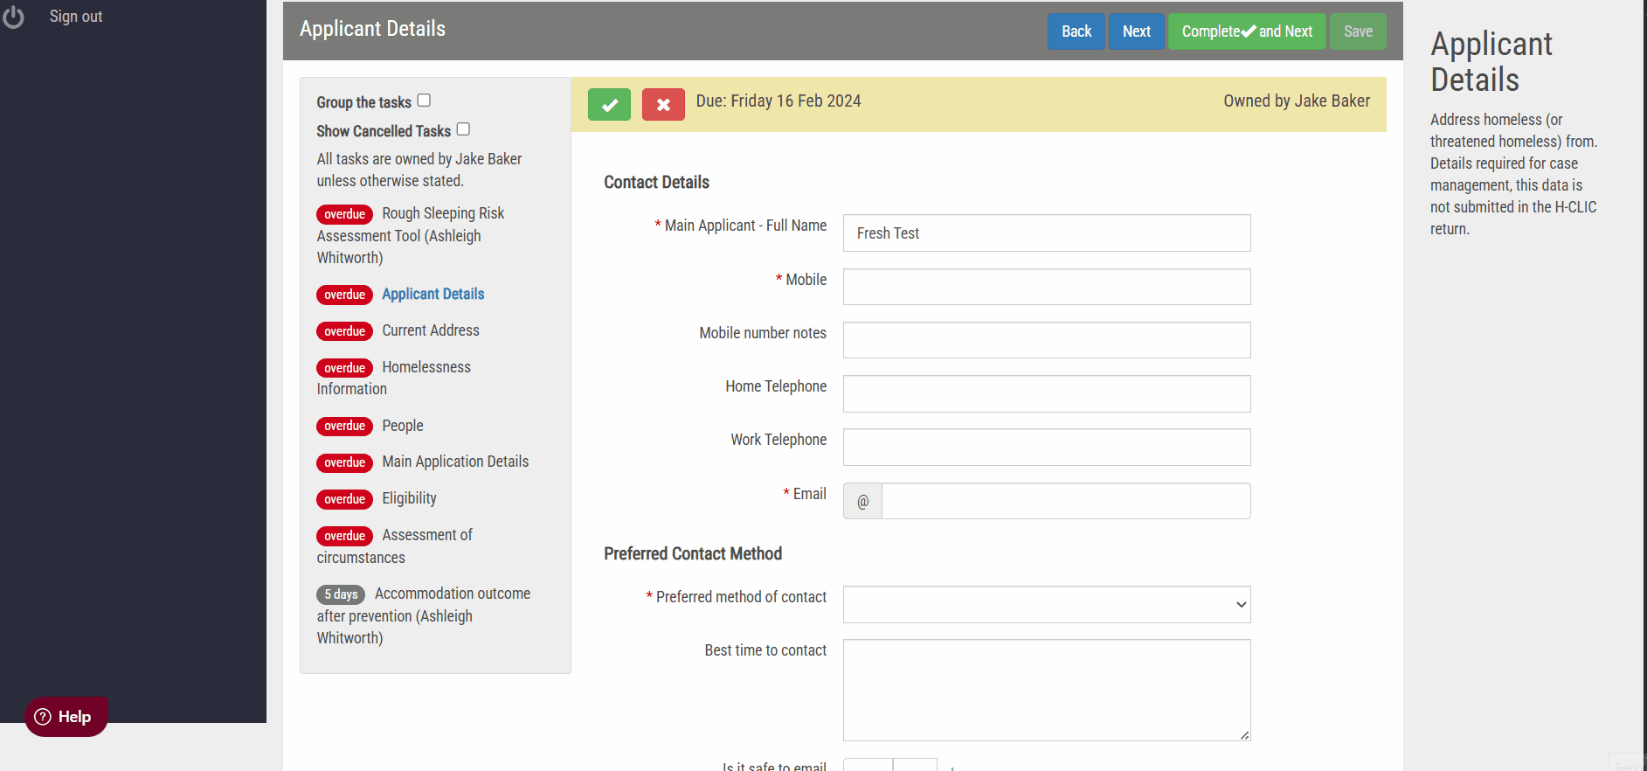Screen dimensions: 1647x771
Task: Click the Home Telephone field
Action: click(x=1047, y=393)
